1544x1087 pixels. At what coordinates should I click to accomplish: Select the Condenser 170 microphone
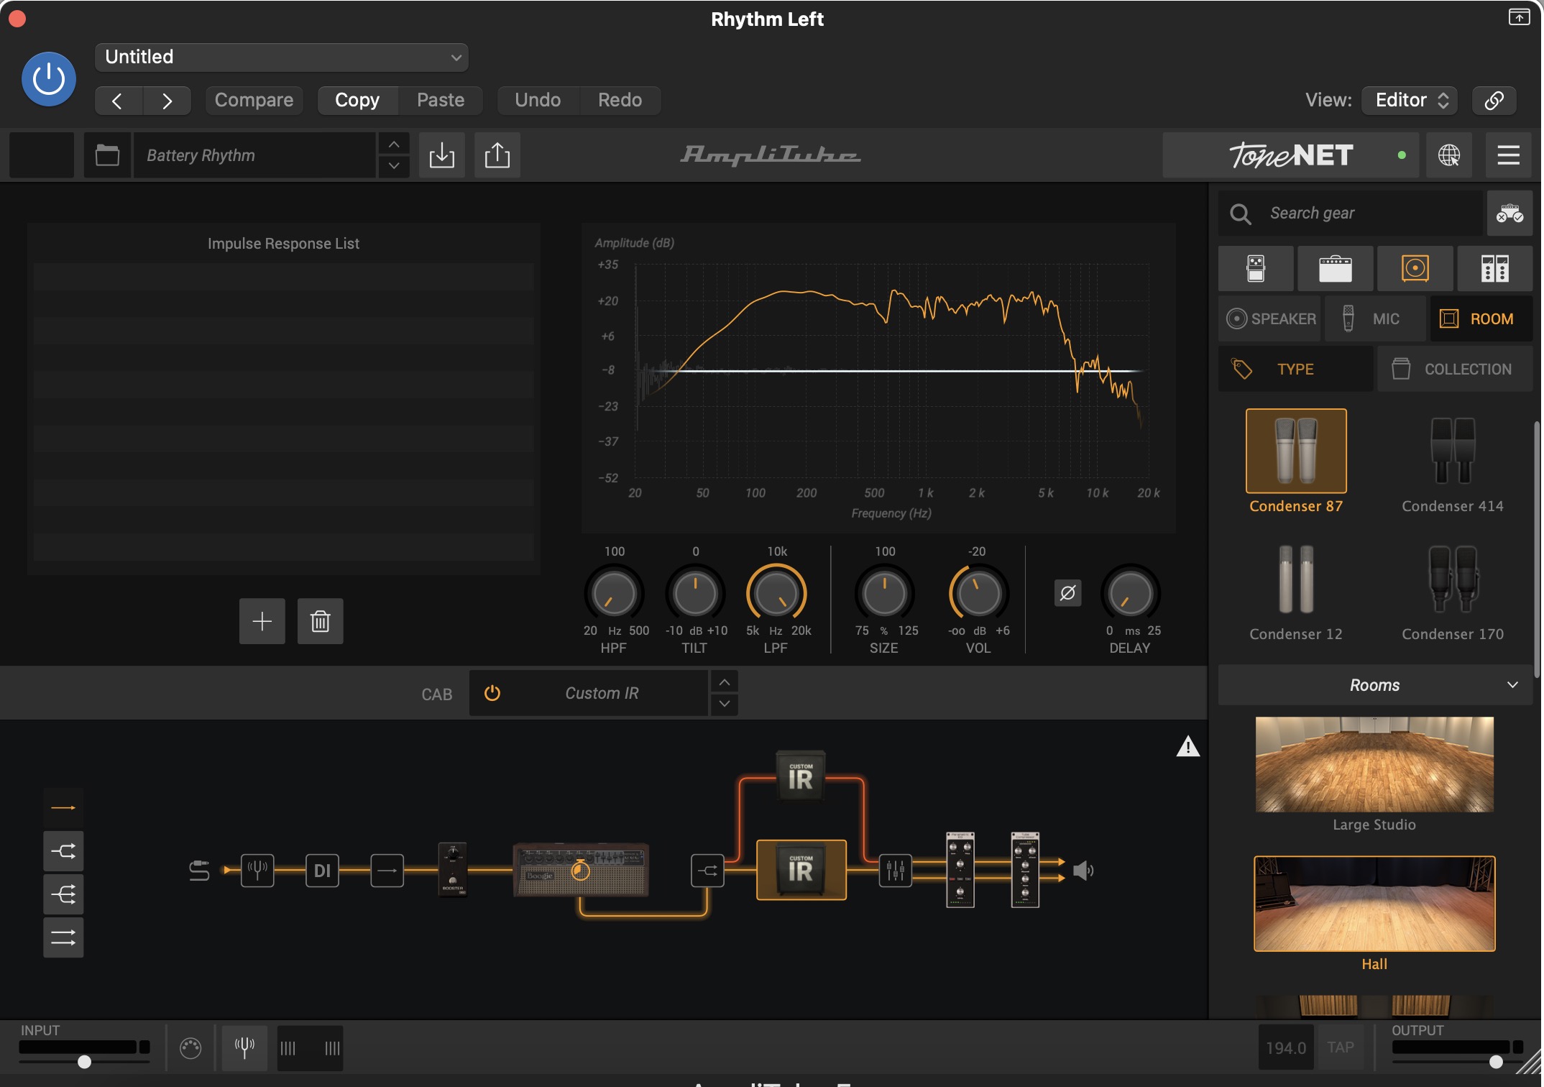tap(1453, 579)
